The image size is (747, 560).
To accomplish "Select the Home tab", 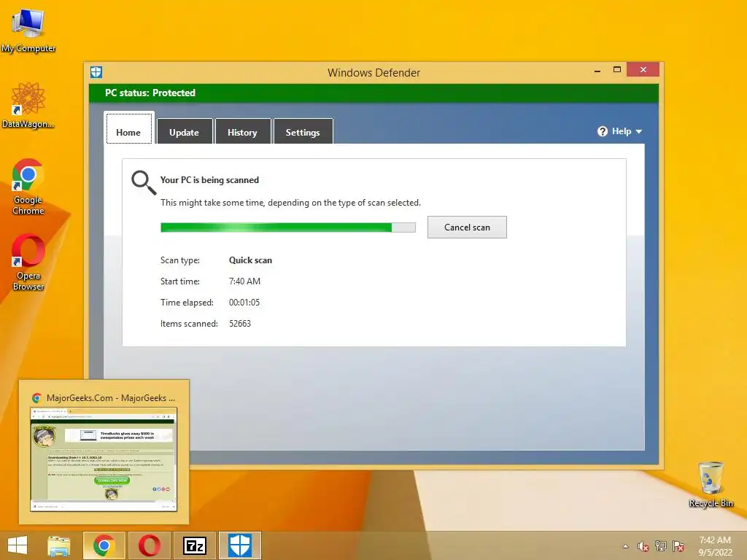I will coord(128,128).
